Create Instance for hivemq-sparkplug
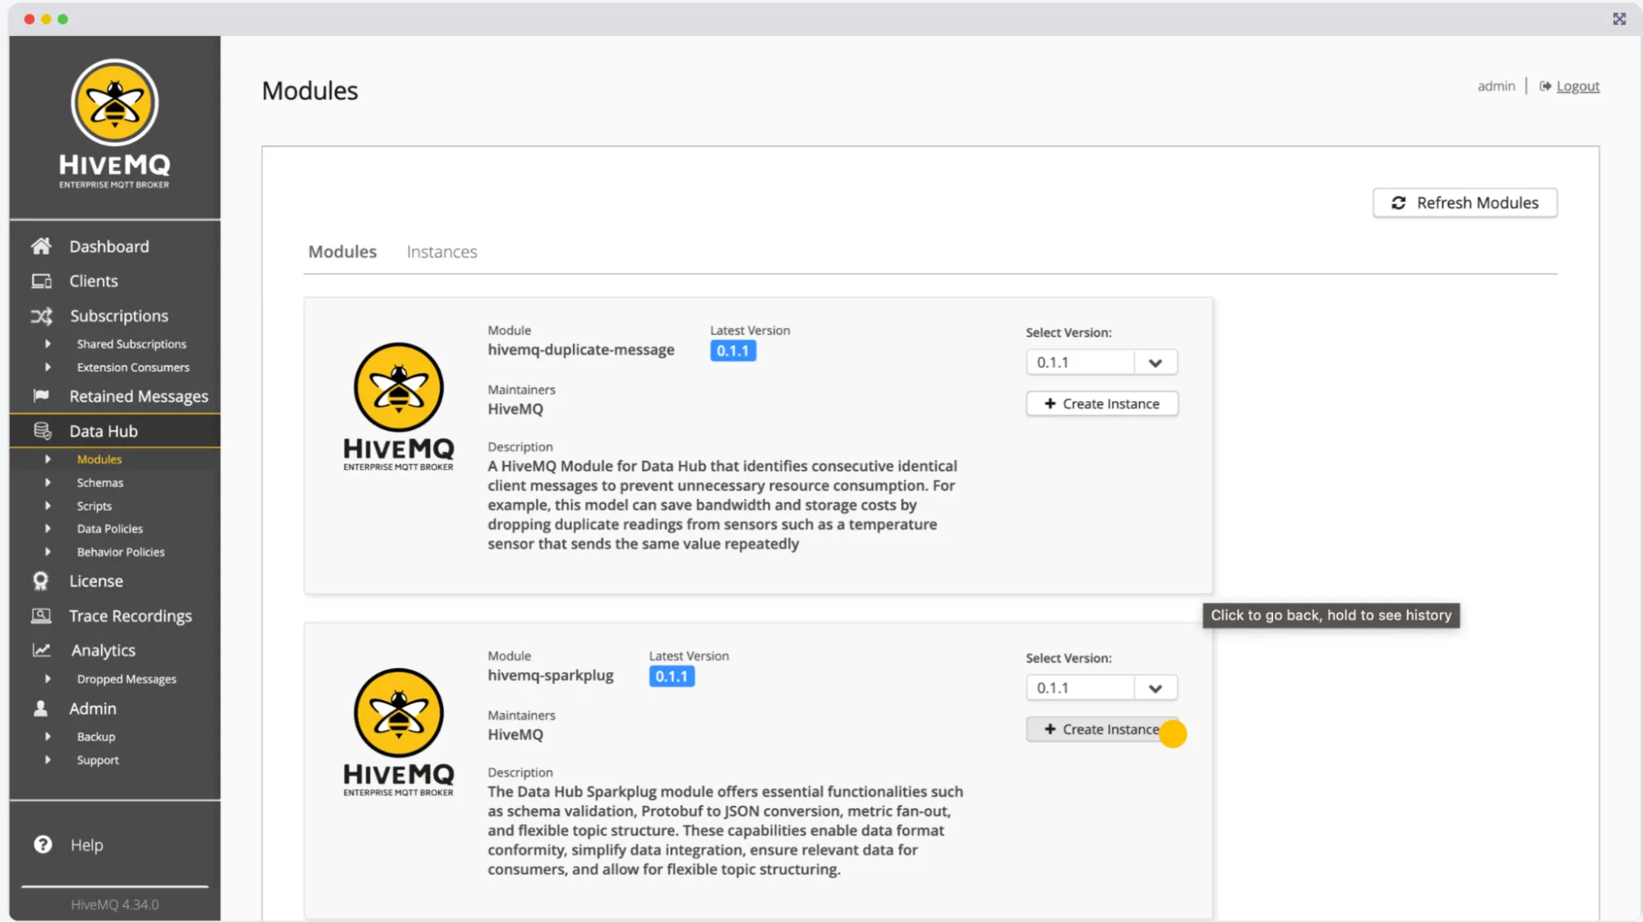 tap(1101, 729)
